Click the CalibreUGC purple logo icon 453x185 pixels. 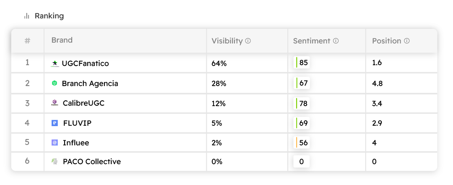55,103
